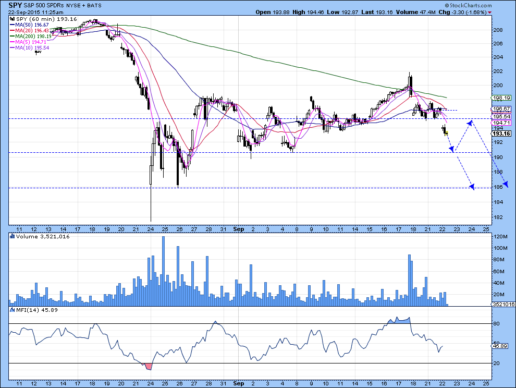Click the green MA(200) legend line swatch

[13, 36]
